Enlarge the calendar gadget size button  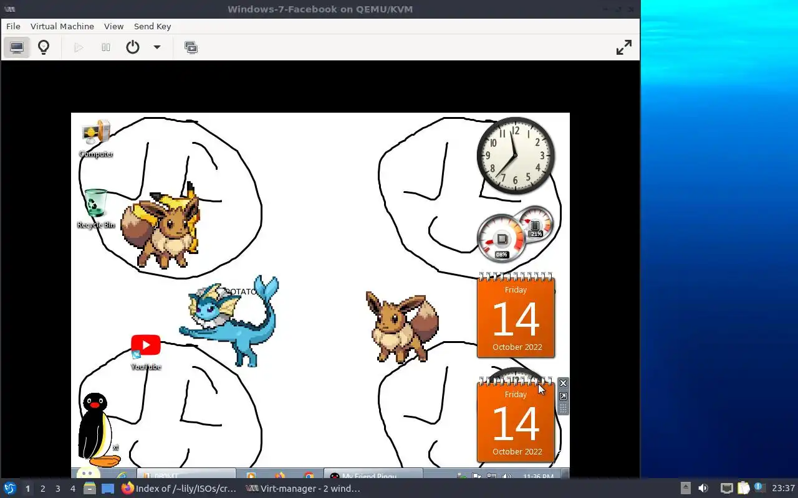563,396
